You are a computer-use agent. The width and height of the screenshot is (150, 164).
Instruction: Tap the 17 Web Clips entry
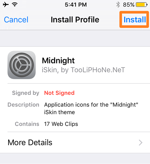[61, 124]
